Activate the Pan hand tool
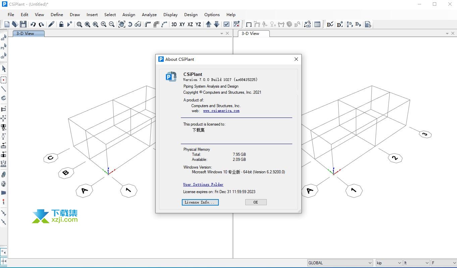Screen dimensions: 457x268 click(x=121, y=24)
